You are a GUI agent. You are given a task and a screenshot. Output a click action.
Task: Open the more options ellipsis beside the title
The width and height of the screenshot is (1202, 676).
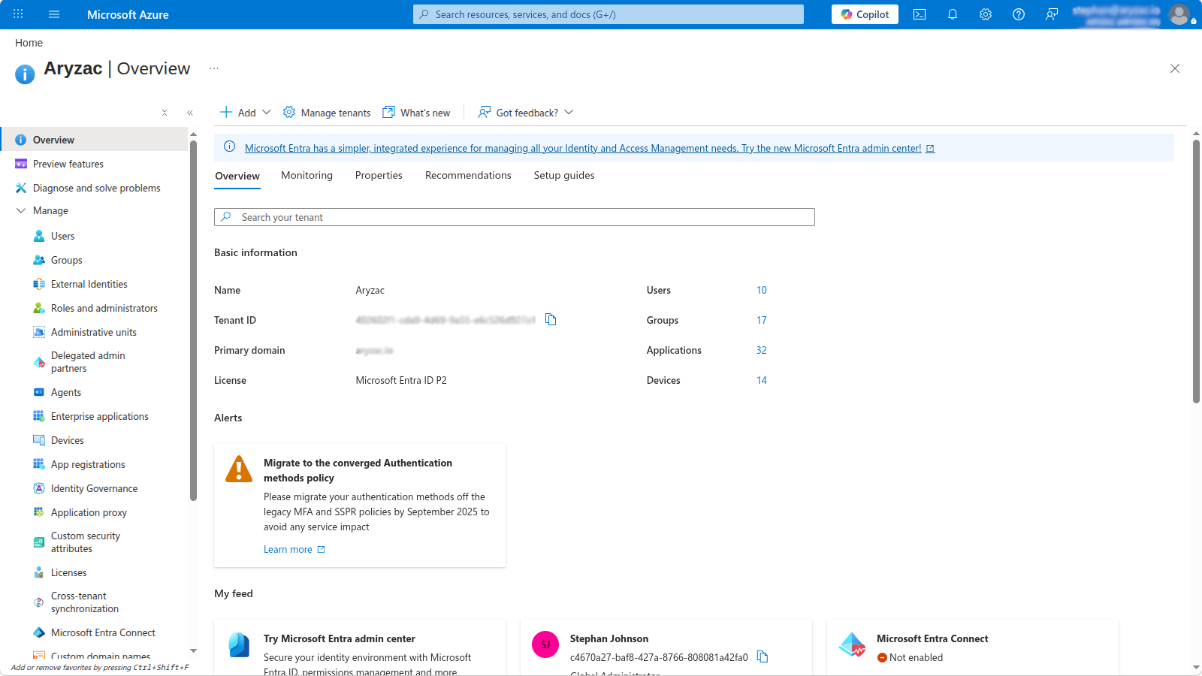214,68
